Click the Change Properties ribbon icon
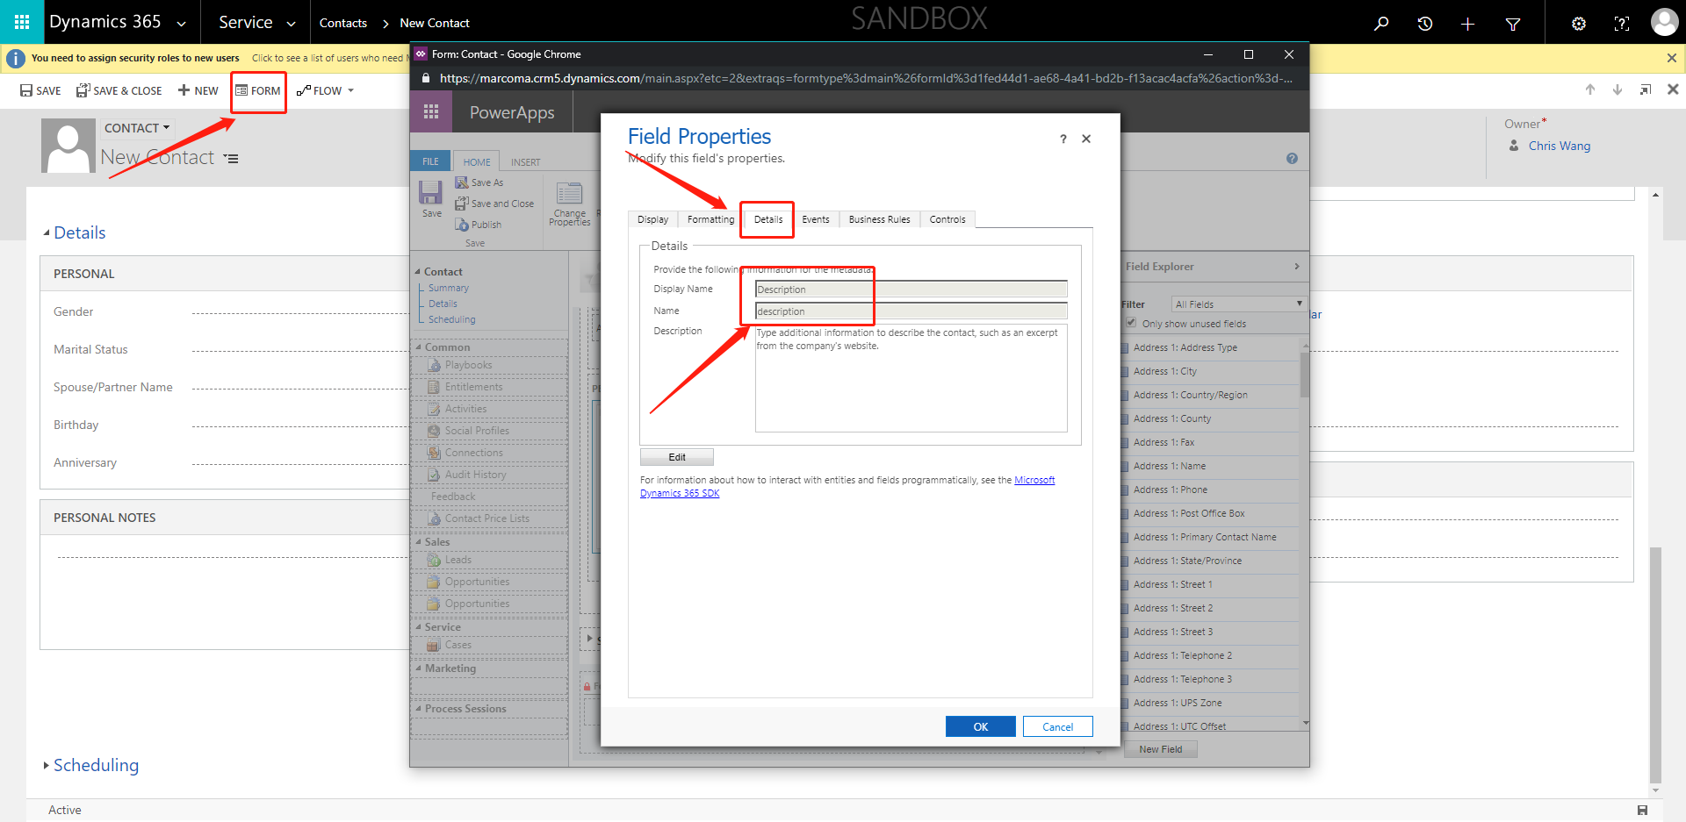Screen dimensions: 1686x822 (570, 204)
